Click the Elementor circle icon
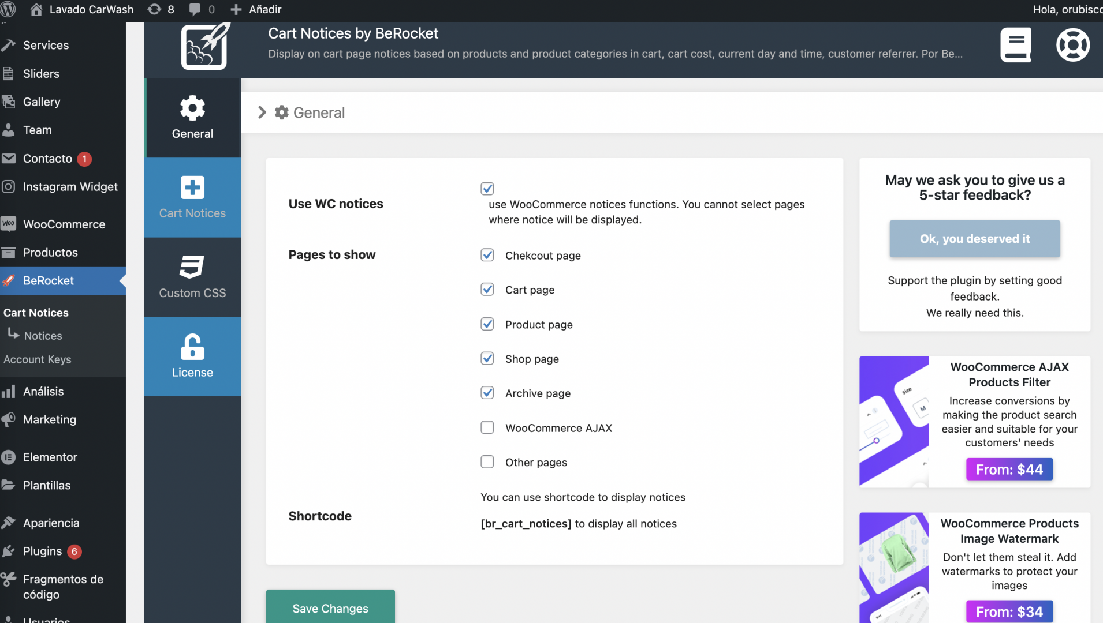The image size is (1103, 623). coord(8,457)
